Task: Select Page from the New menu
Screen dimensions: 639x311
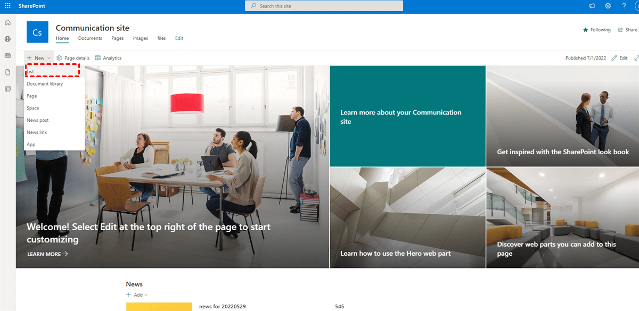Action: [54, 96]
